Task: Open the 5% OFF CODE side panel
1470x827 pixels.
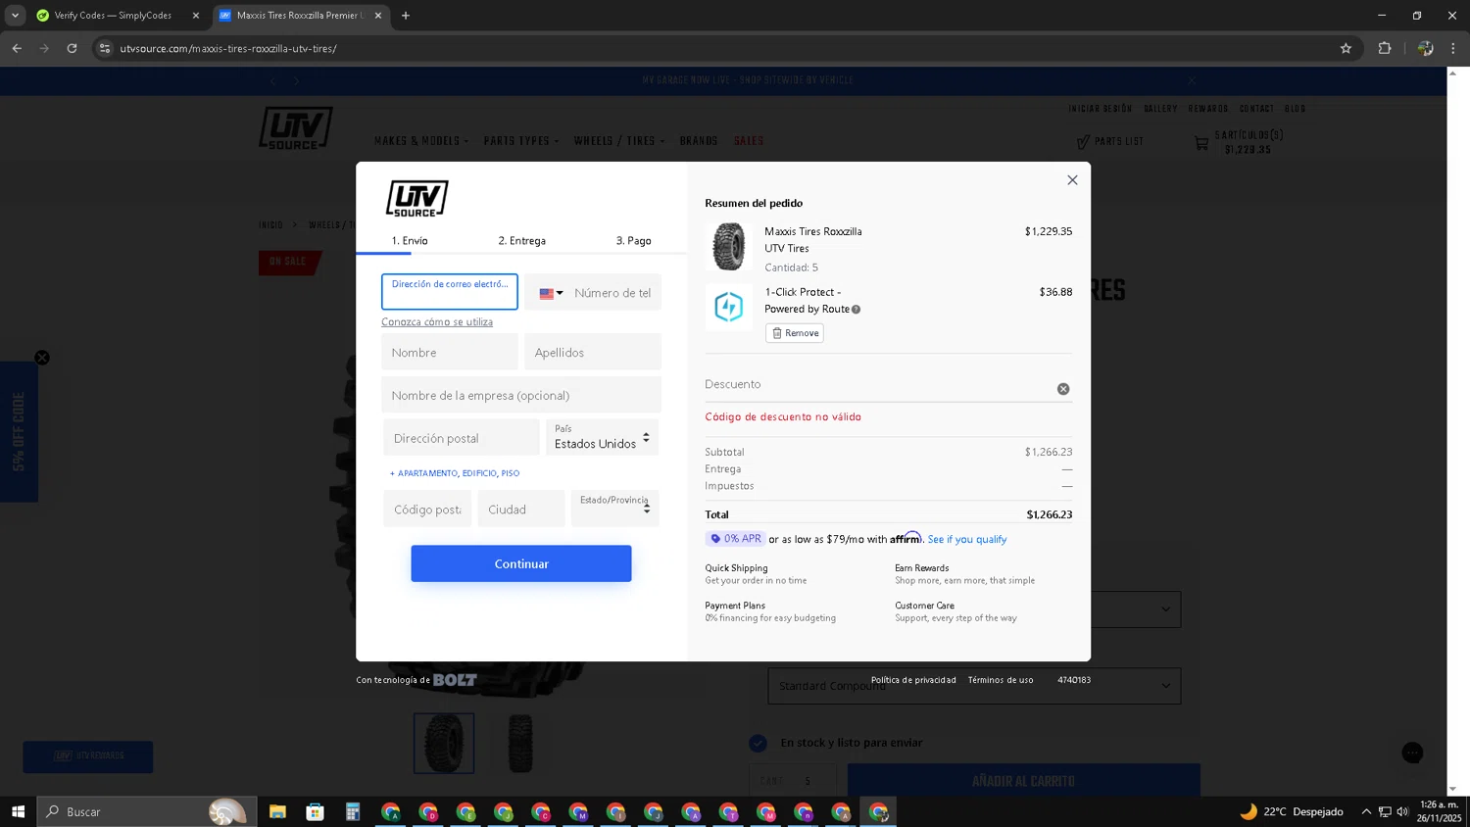Action: point(19,432)
